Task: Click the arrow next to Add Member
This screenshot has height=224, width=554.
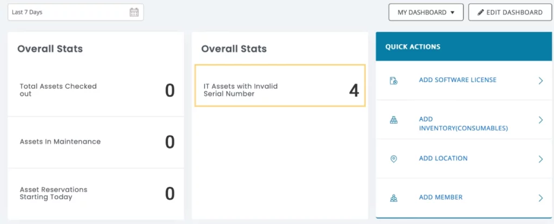Action: pos(540,198)
